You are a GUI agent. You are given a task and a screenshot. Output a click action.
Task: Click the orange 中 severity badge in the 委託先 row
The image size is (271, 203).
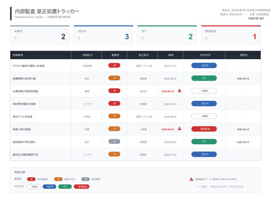click(114, 154)
